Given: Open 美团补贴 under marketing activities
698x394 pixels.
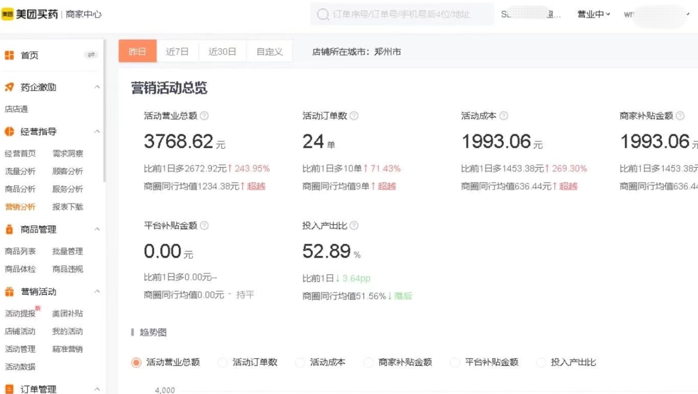Looking at the screenshot, I should [x=68, y=313].
